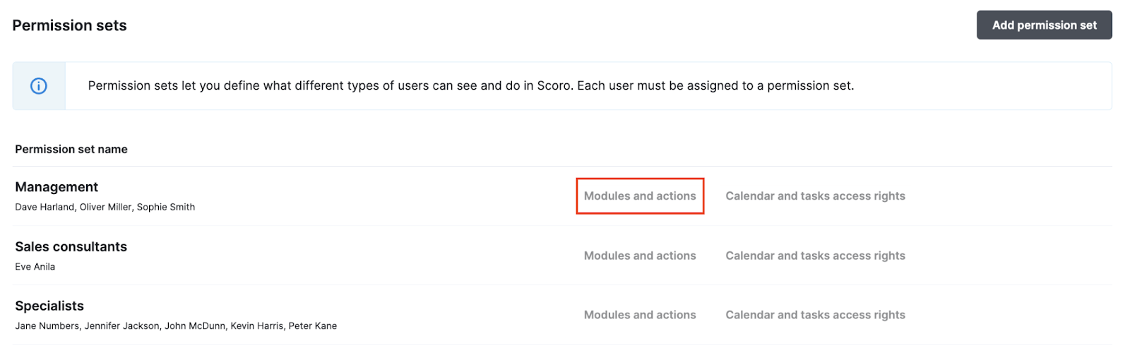
Task: Open Modules and actions for Specialists
Action: (640, 315)
